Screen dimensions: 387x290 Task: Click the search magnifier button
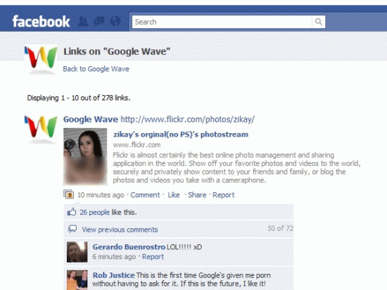point(319,22)
